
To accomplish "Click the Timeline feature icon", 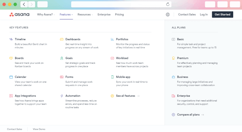I will [x=11, y=39].
